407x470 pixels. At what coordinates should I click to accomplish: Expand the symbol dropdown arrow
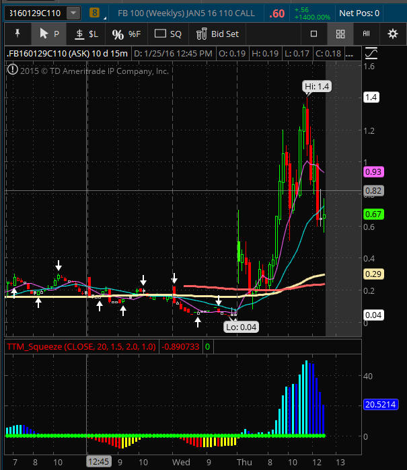(72, 13)
